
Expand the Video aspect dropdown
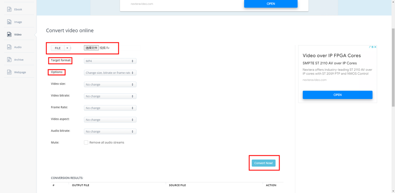pos(110,120)
